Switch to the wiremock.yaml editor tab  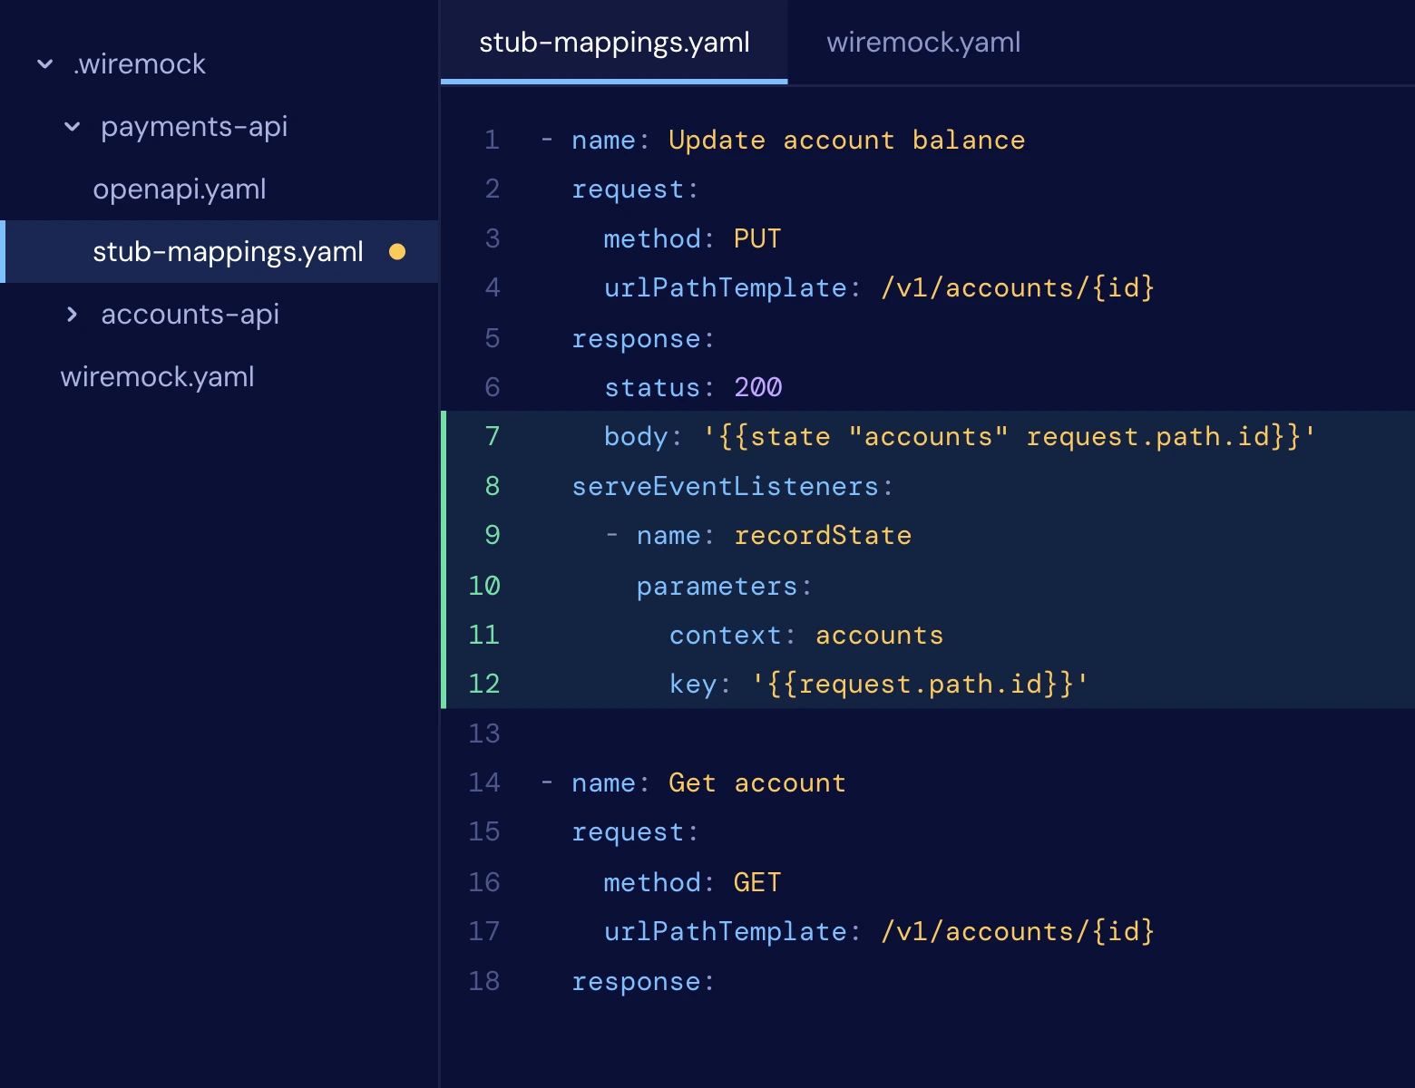point(923,43)
